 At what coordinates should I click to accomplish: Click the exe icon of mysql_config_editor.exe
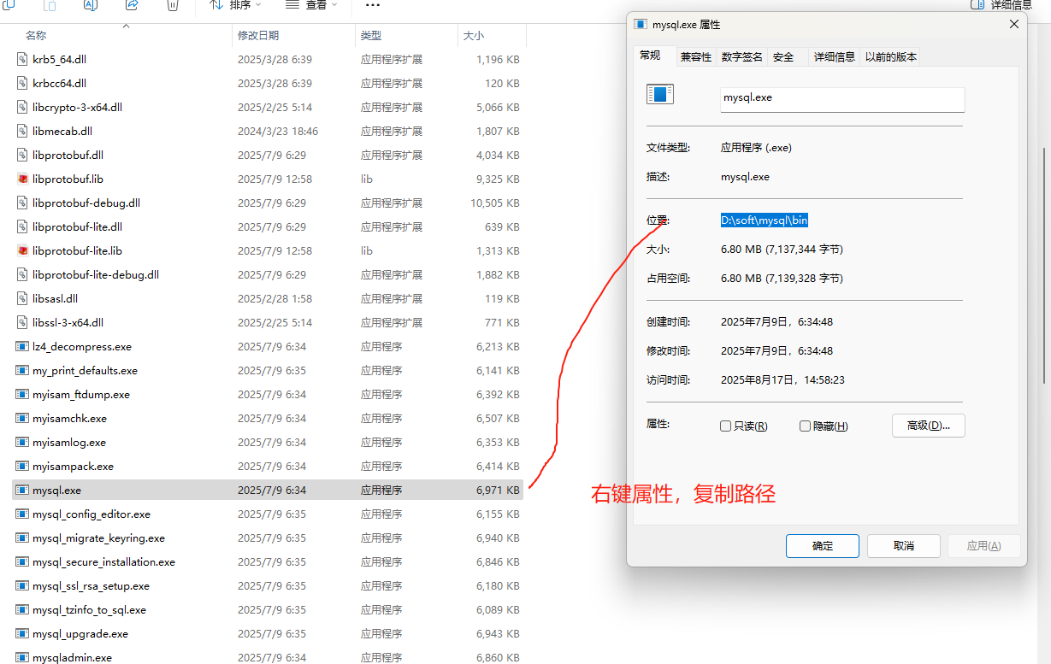pyautogui.click(x=23, y=514)
